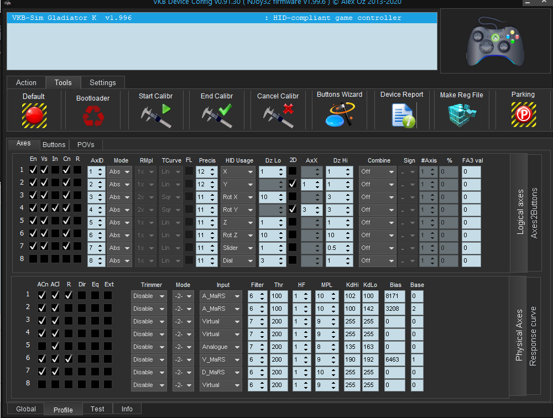This screenshot has height=418, width=553.
Task: Toggle the Cn checkbox for logical axis 7
Action: (x=66, y=246)
